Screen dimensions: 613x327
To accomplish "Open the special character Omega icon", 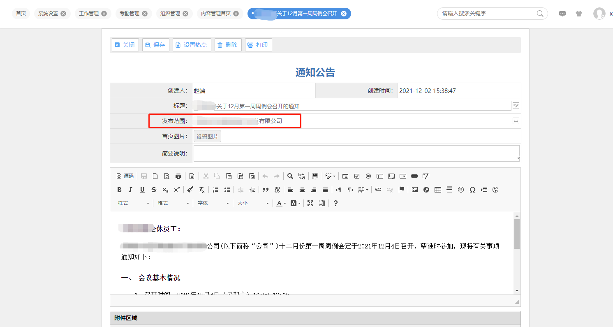I will pyautogui.click(x=472, y=190).
